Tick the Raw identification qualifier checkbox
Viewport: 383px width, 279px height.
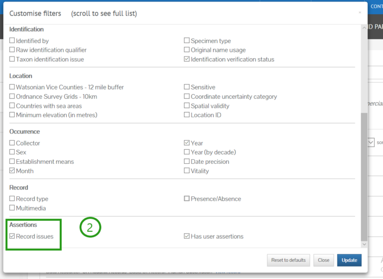click(12, 50)
